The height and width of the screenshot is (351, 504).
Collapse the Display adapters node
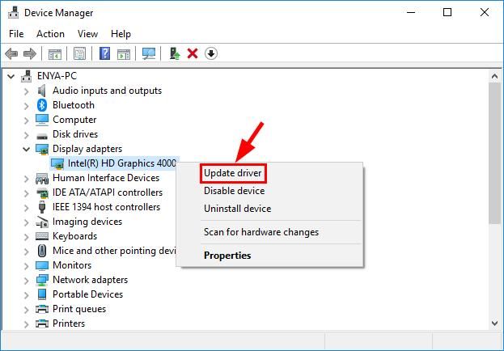[x=26, y=149]
